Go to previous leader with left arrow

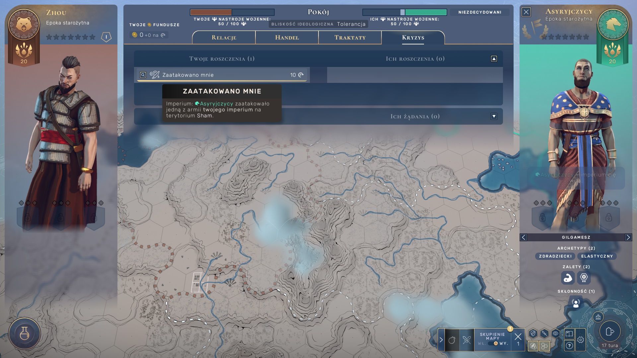[x=524, y=237]
